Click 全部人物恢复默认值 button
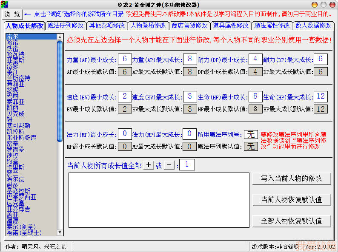 coord(292,221)
